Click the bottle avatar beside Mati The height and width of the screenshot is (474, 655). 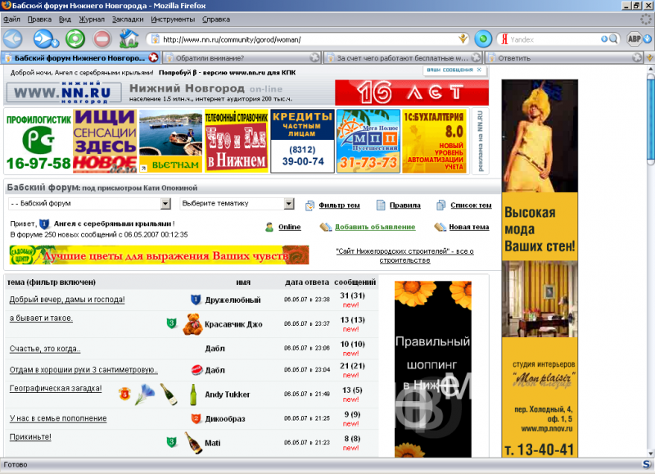[194, 443]
